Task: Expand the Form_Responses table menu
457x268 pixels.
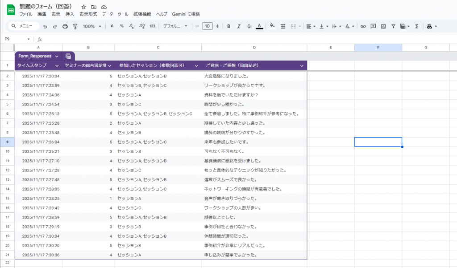Action: point(56,56)
